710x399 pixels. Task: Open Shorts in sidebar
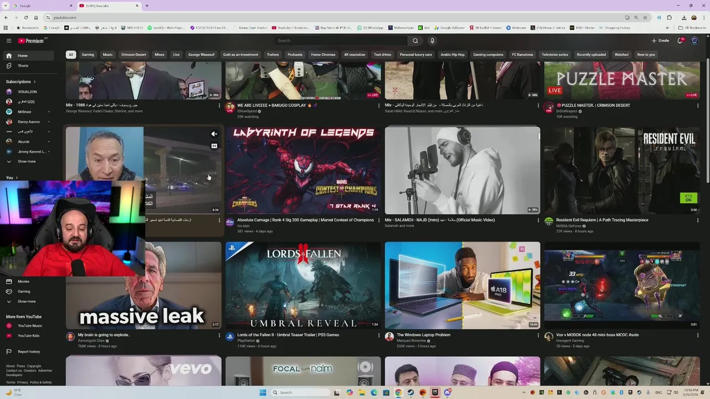point(29,65)
